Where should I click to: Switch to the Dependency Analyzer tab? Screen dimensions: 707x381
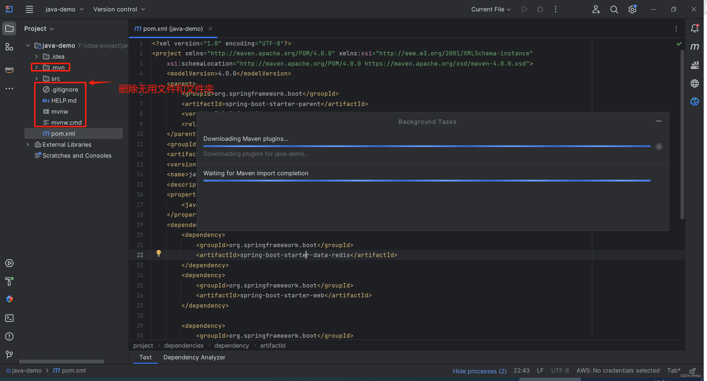pyautogui.click(x=194, y=357)
